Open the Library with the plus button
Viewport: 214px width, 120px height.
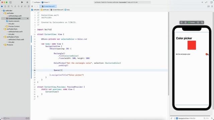[x=202, y=2]
